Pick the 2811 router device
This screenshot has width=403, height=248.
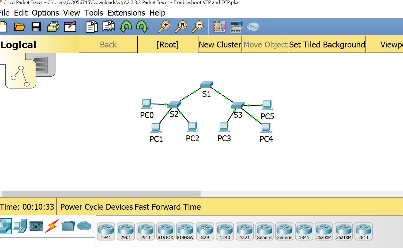[x=364, y=231]
